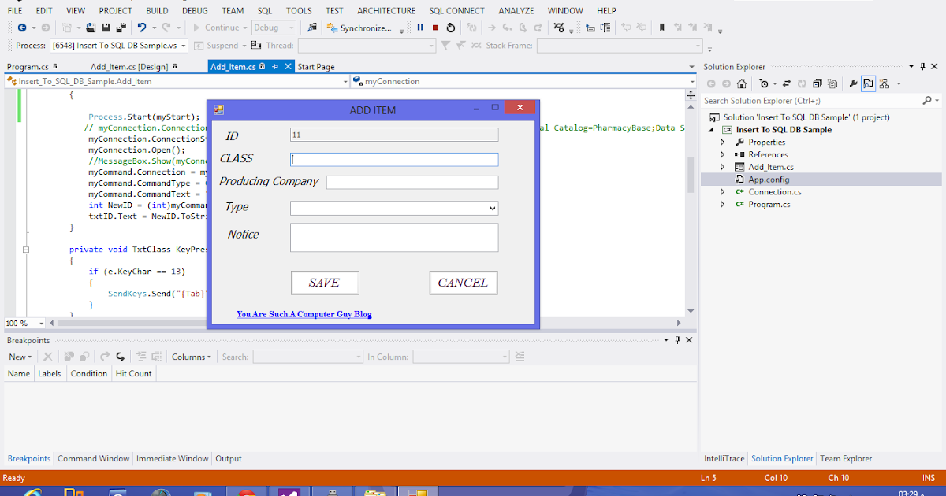This screenshot has width=946, height=496.
Task: Open the DEBUG menu
Action: (195, 11)
